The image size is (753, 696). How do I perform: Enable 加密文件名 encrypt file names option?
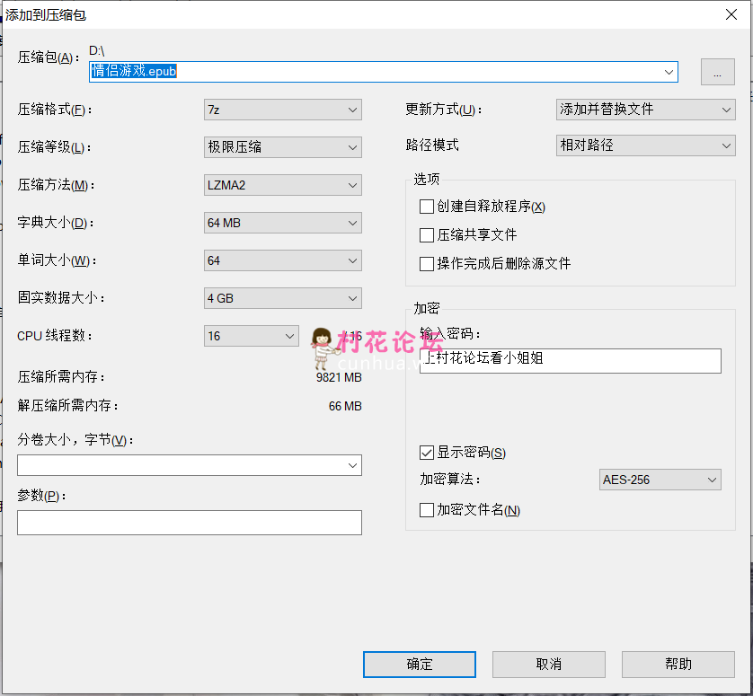click(x=427, y=509)
